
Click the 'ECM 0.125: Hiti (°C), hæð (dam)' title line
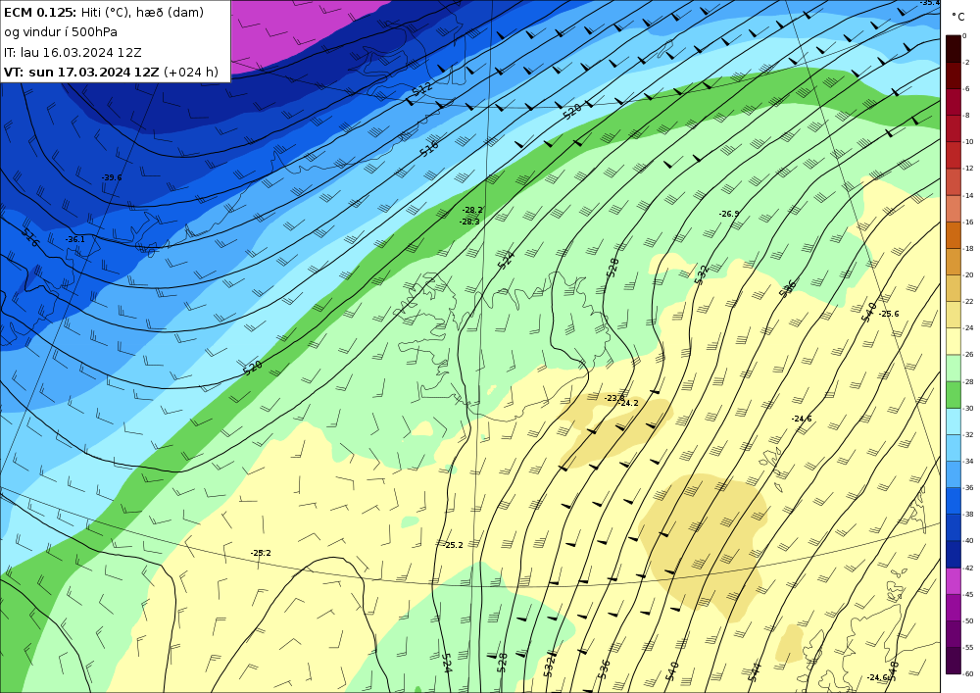104,12
